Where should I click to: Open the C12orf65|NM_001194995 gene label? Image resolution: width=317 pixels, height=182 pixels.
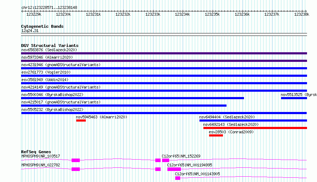(189, 165)
